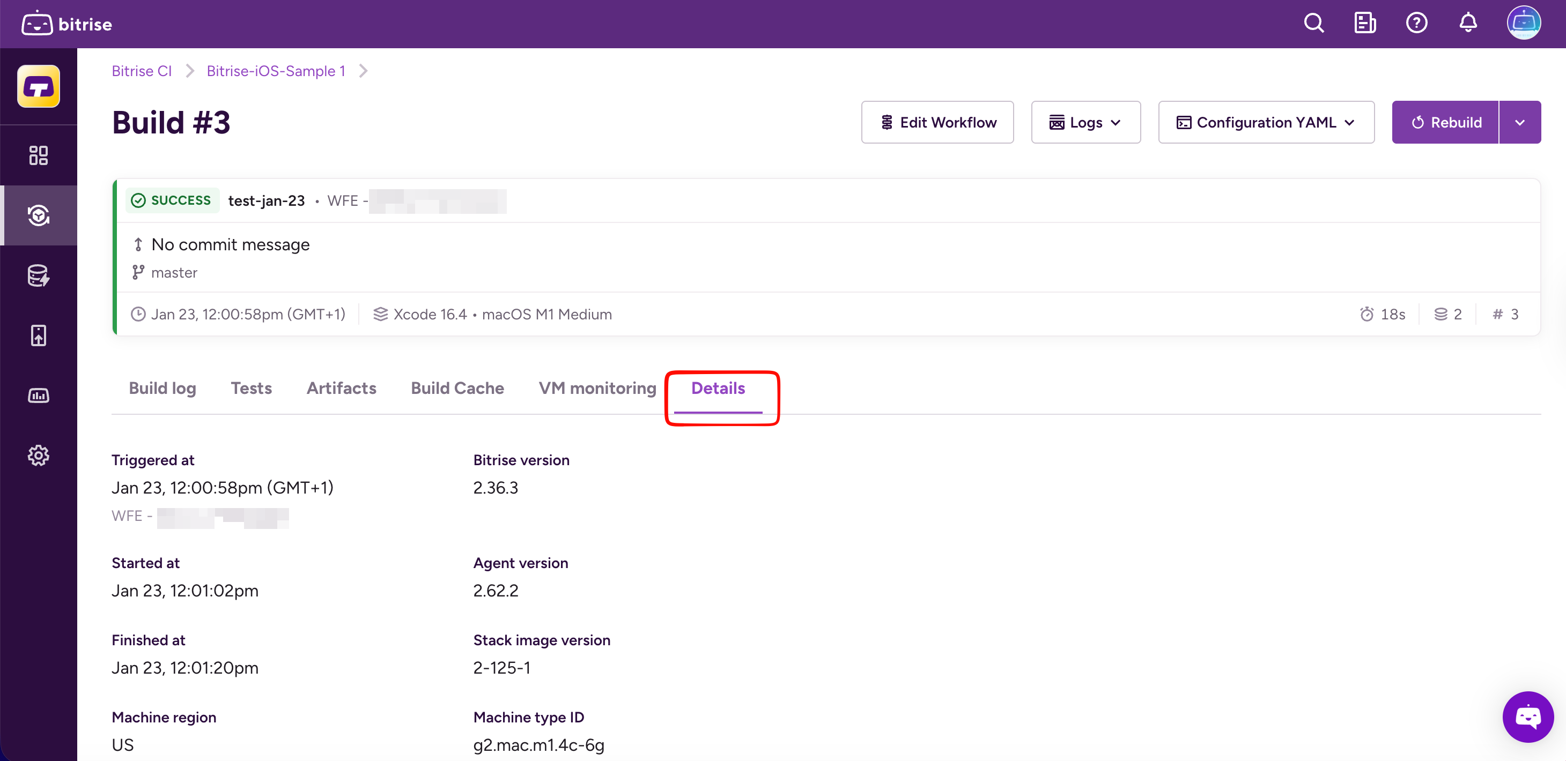Open settings gear in sidebar
This screenshot has height=761, width=1566.
pyautogui.click(x=38, y=456)
